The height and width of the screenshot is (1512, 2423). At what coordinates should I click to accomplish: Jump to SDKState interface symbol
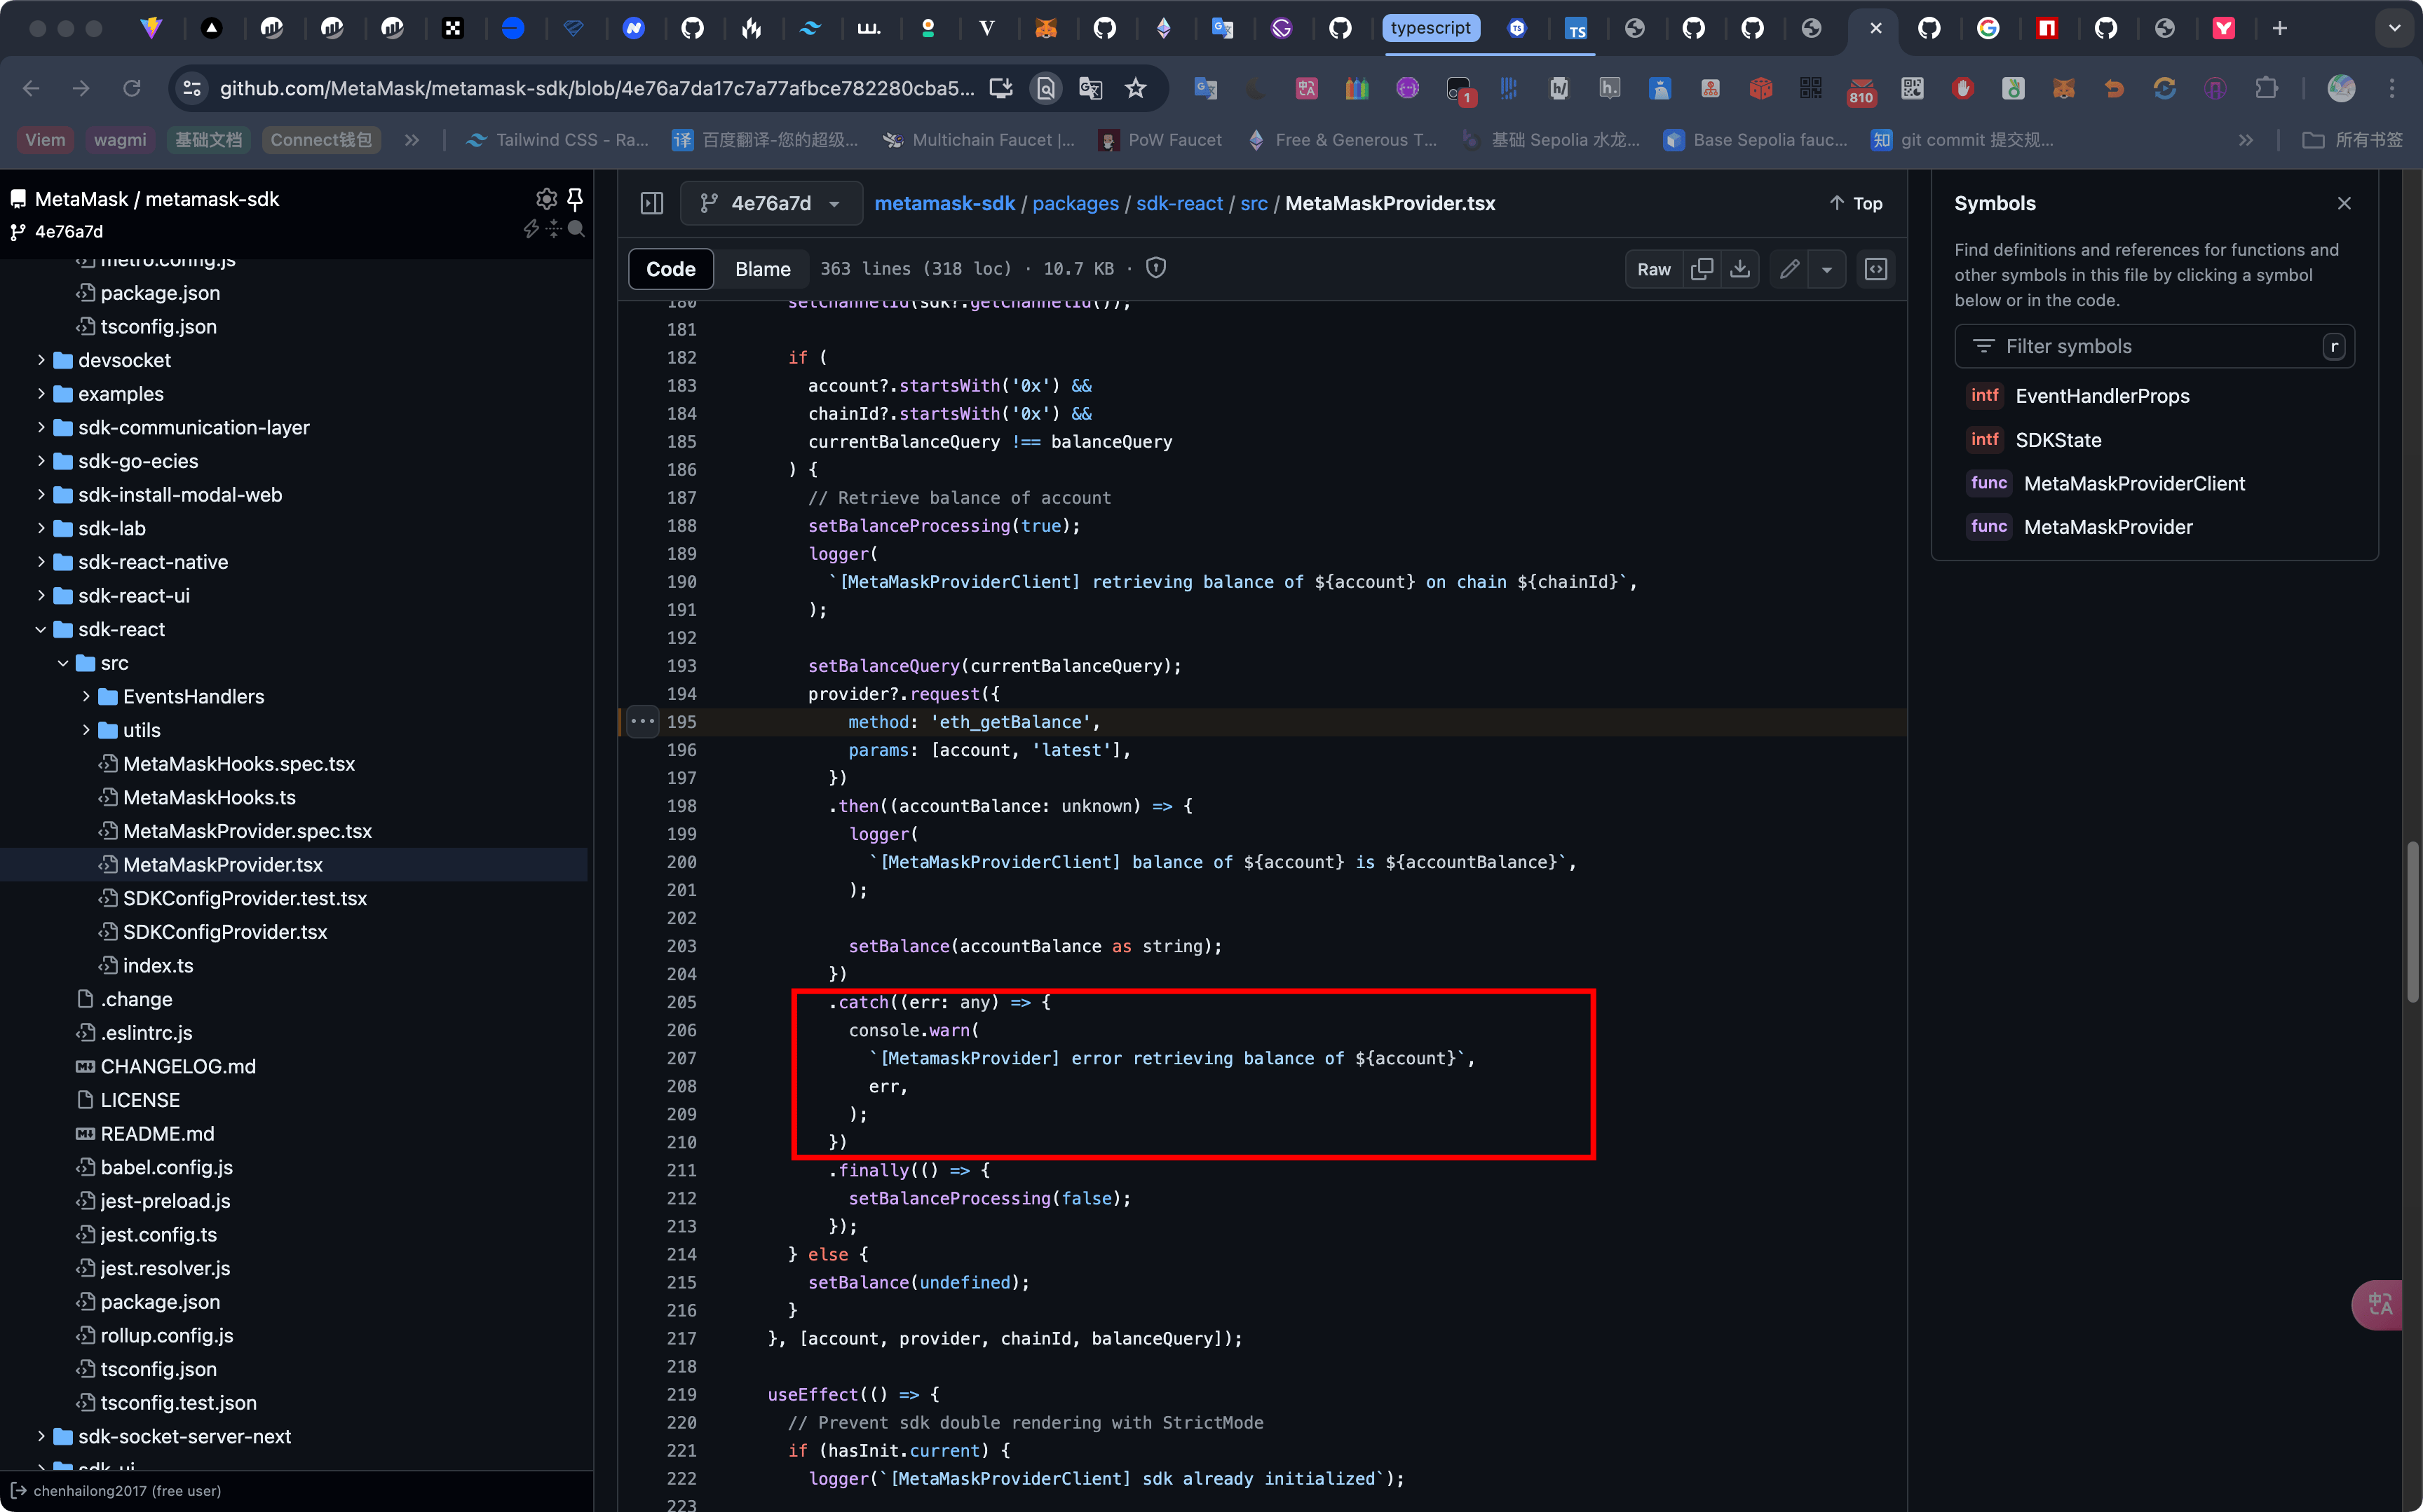coord(2058,440)
